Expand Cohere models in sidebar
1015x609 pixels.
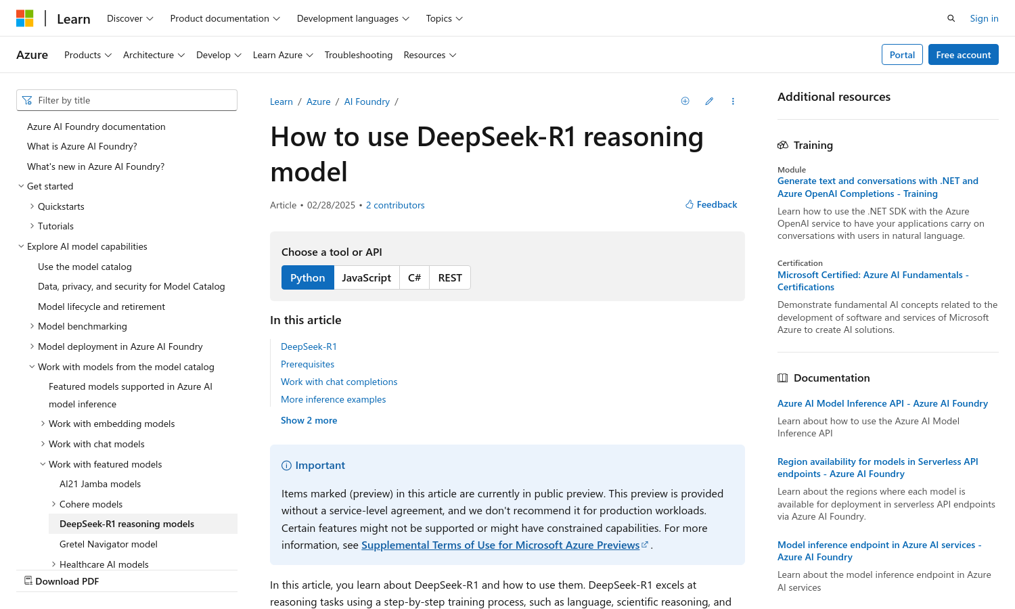[x=53, y=504]
